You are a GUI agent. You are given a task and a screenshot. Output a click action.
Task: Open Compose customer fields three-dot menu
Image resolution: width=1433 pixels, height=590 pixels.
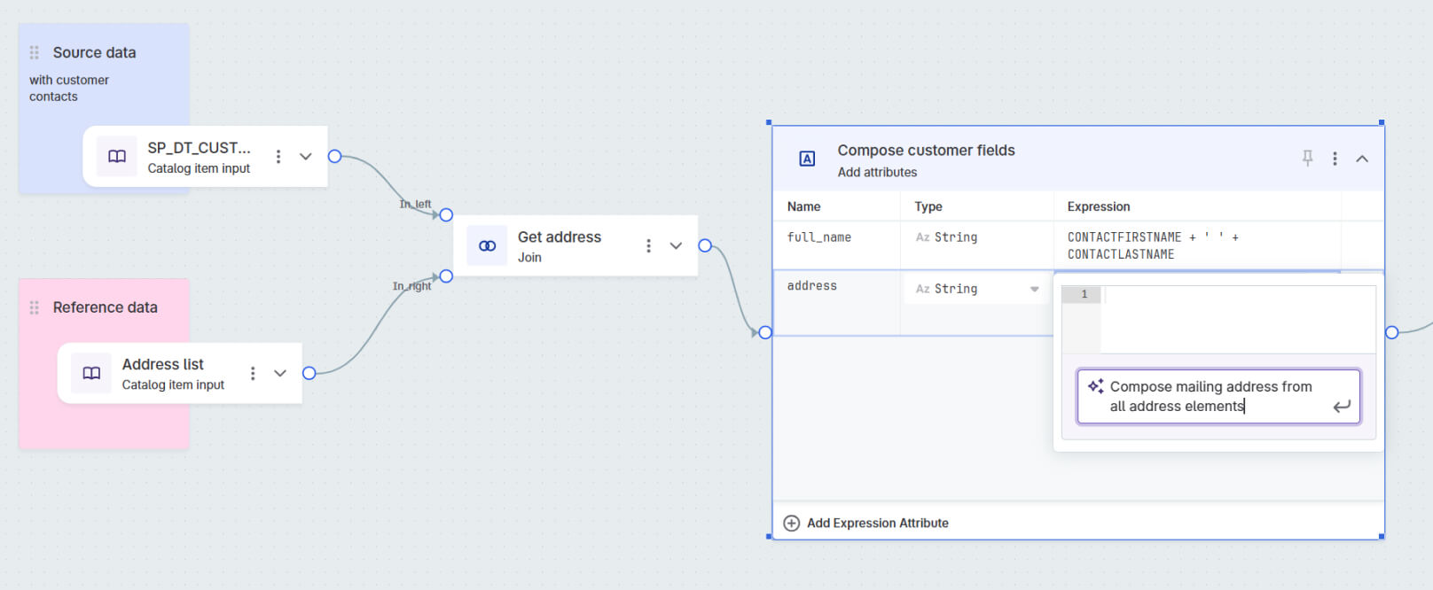[1335, 159]
